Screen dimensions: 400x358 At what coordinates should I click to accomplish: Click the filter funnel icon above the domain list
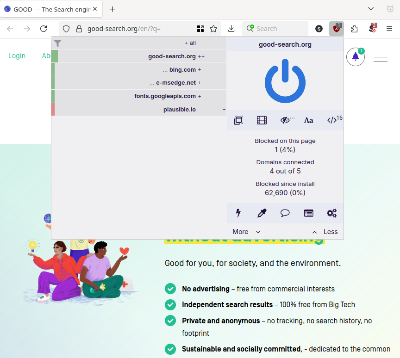(x=57, y=43)
